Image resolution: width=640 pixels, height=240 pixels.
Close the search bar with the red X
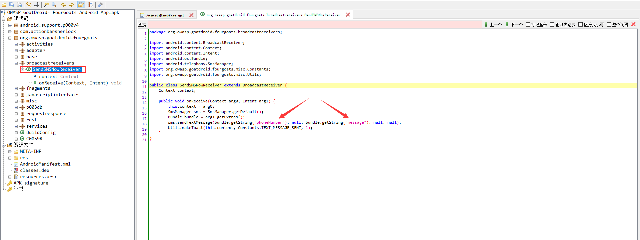click(x=633, y=24)
